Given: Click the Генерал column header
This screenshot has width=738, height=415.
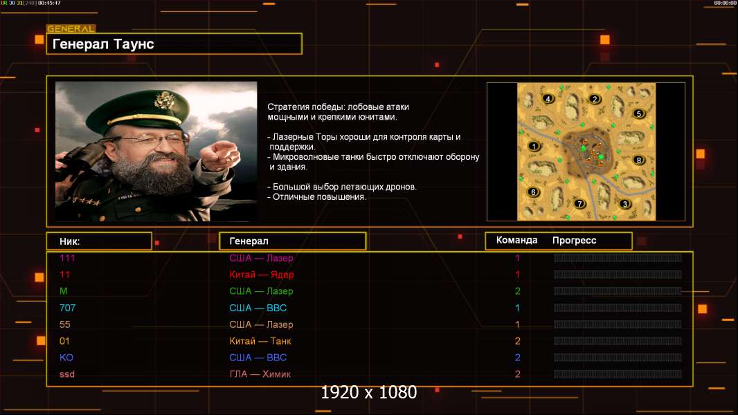Looking at the screenshot, I should coord(293,241).
